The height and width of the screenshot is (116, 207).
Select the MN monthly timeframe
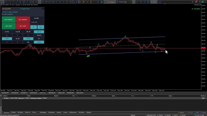coord(70,2)
